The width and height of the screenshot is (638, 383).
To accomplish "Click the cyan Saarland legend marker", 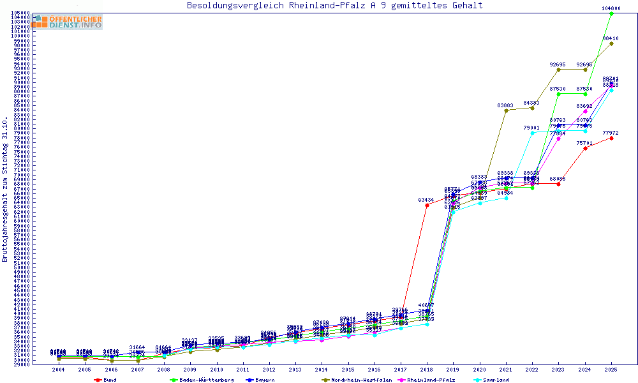I will 478,380.
